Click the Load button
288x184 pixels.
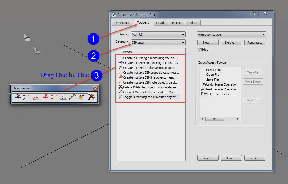click(x=208, y=158)
